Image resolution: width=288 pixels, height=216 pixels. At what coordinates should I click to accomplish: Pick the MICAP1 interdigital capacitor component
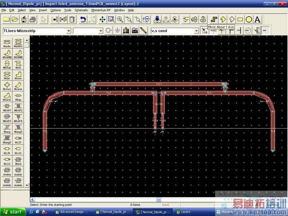tap(7, 107)
